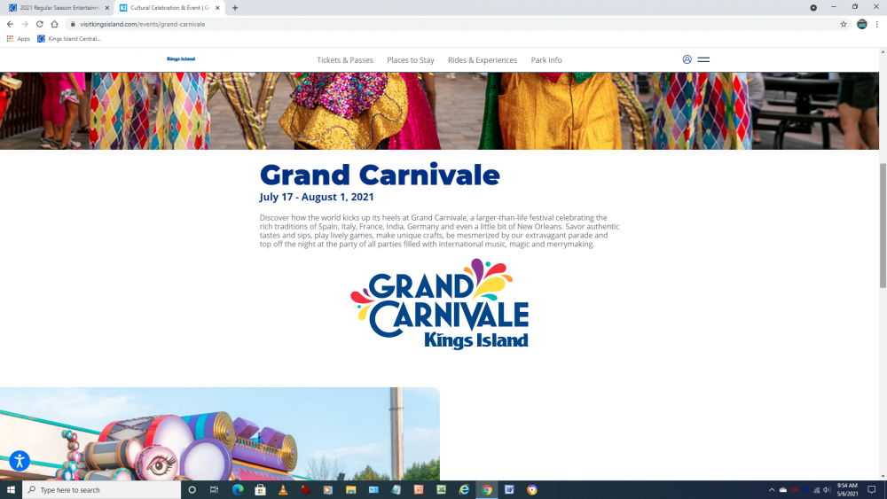Open a new tab with the plus icon
Screen dimensions: 887x499
235,8
